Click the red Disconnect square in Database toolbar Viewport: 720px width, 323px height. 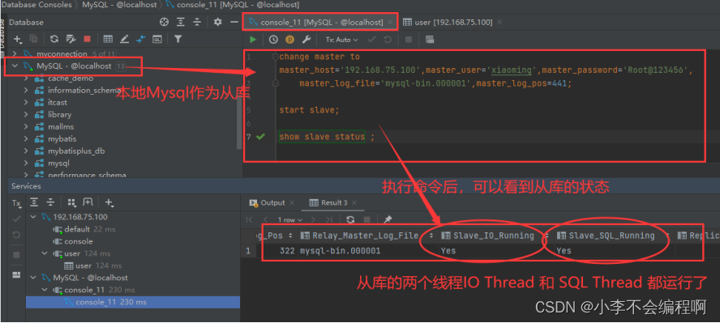pos(87,39)
